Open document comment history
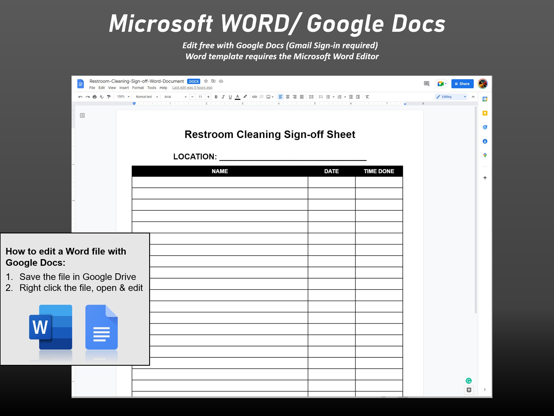 click(426, 84)
